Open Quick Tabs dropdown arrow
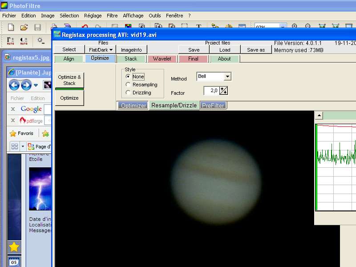This screenshot has height=267, width=356. 23,146
